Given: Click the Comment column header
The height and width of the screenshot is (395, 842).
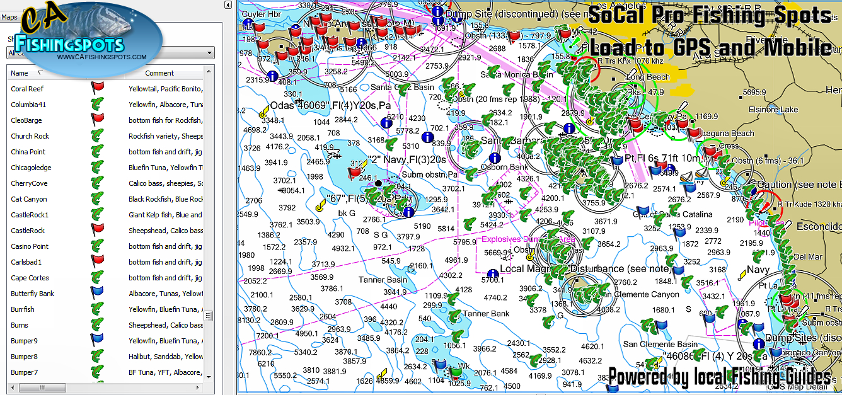Looking at the screenshot, I should click(159, 73).
